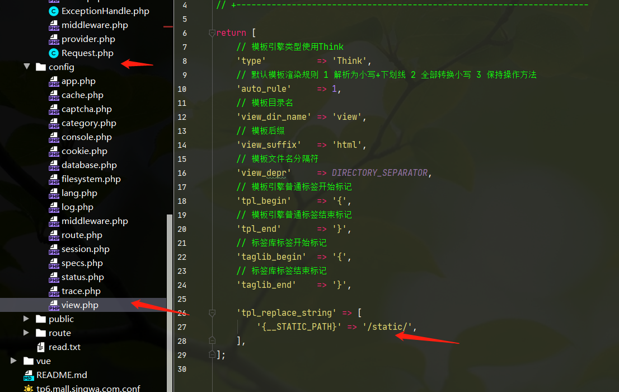Click the read.txt text file icon
The width and height of the screenshot is (619, 392).
pyautogui.click(x=41, y=347)
